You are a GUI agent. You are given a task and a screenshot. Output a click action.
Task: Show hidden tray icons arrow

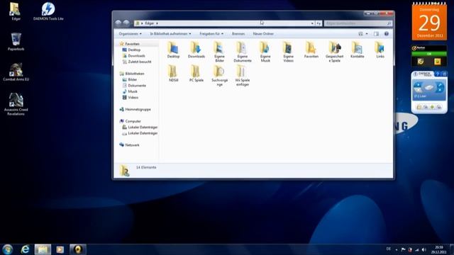pos(397,249)
